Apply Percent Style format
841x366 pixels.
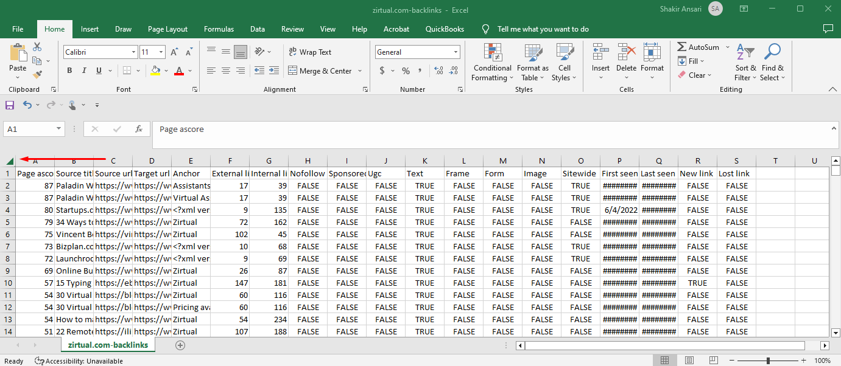pos(406,71)
